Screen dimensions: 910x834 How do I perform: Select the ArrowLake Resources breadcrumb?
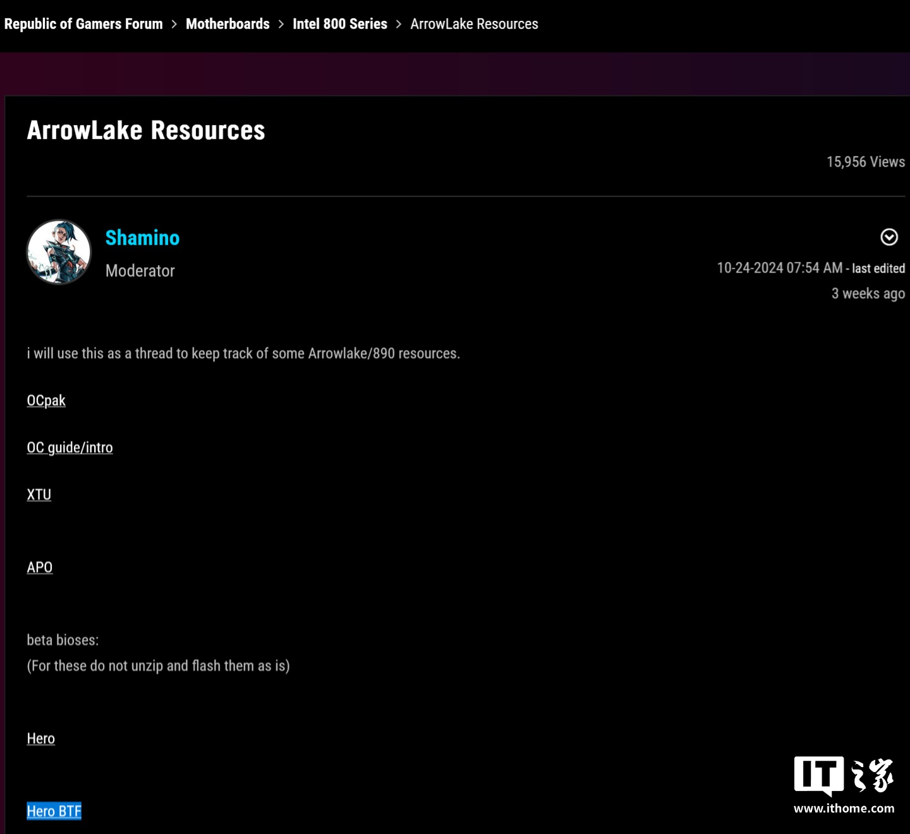475,24
